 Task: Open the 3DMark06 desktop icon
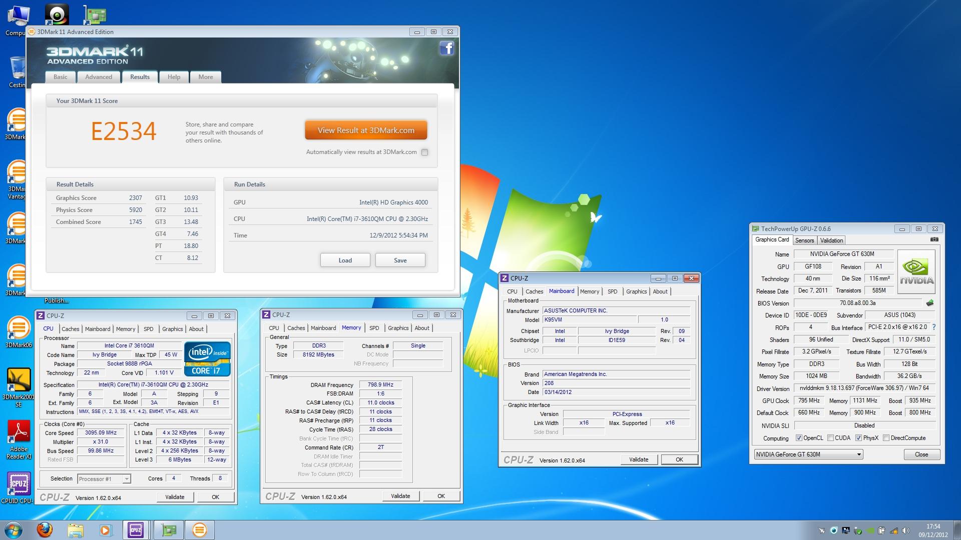click(18, 332)
